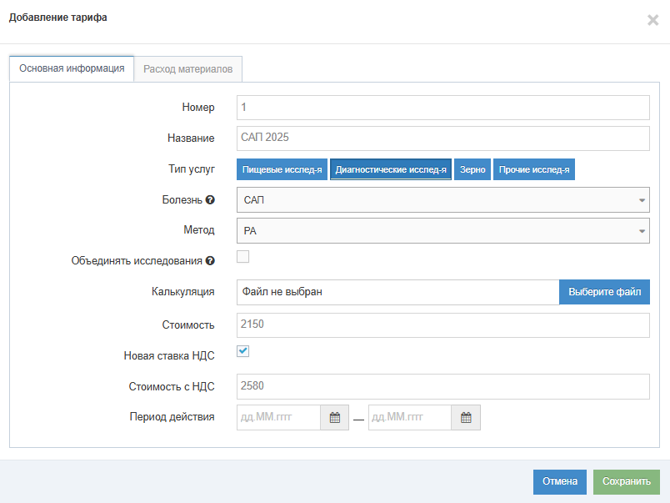Open calendar for period start date
670x503 pixels.
(x=334, y=418)
